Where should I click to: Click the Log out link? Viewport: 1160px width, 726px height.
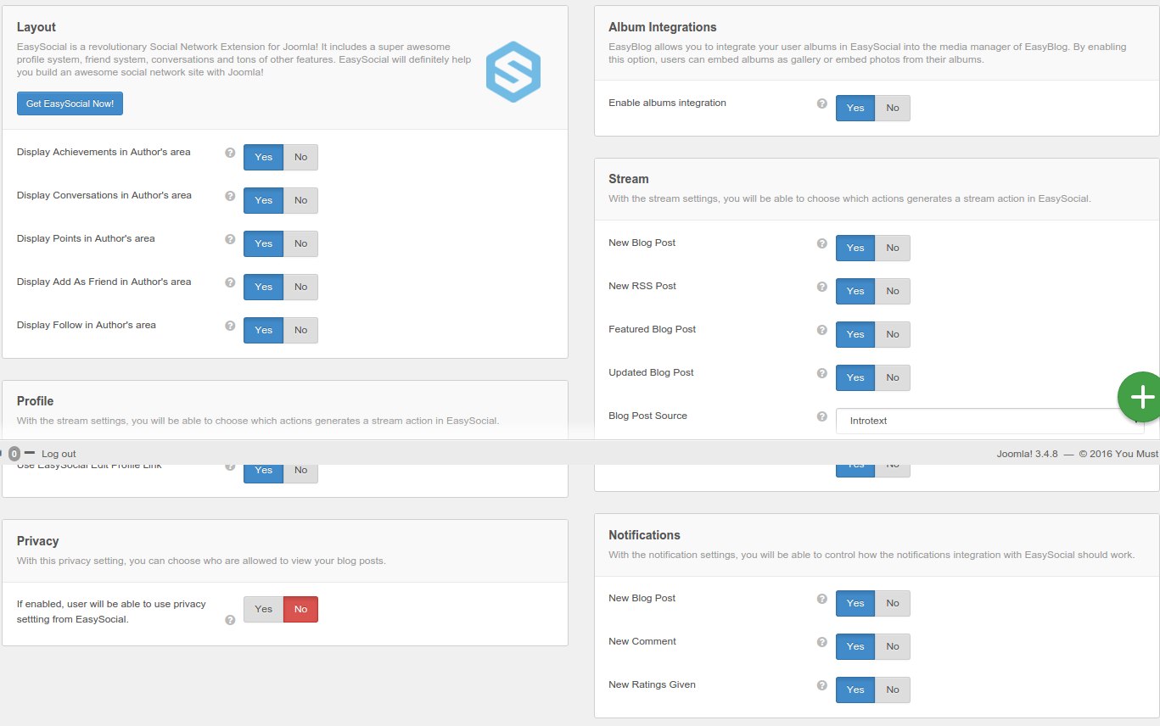click(59, 454)
